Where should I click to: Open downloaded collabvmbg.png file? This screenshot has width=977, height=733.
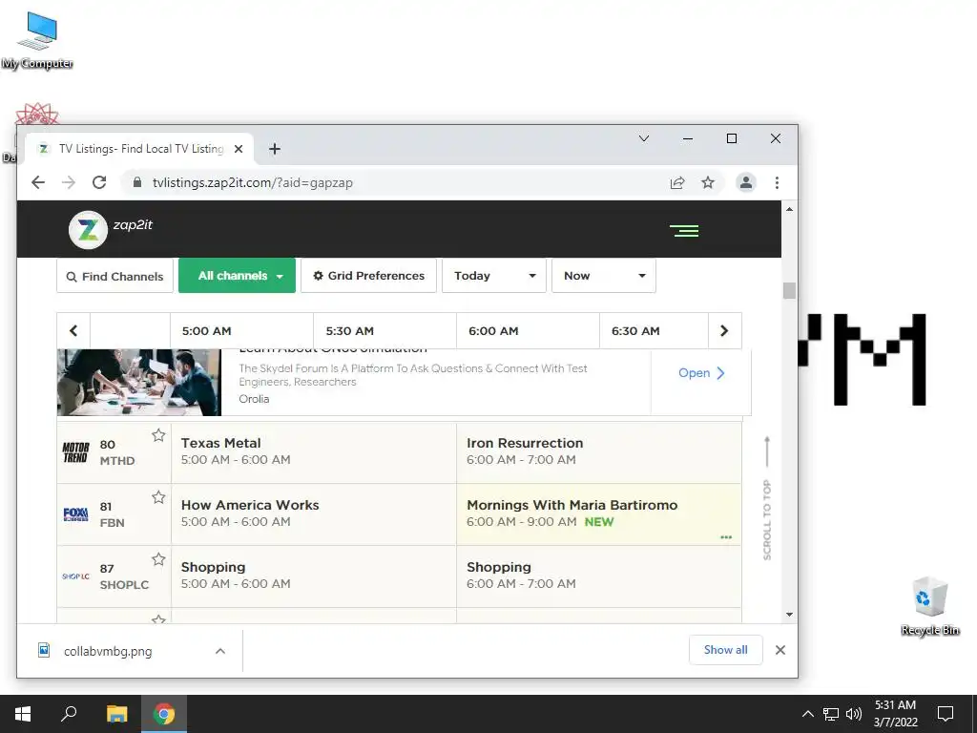pos(108,651)
